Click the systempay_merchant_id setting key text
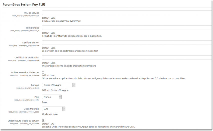This screenshot has width=213, height=131. pos(31,30)
